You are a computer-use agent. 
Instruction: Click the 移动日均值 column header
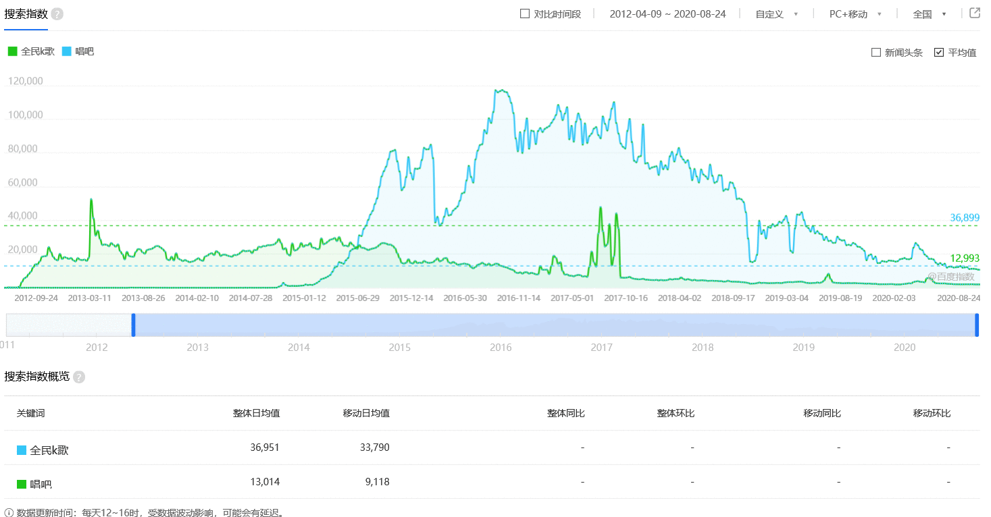point(366,413)
